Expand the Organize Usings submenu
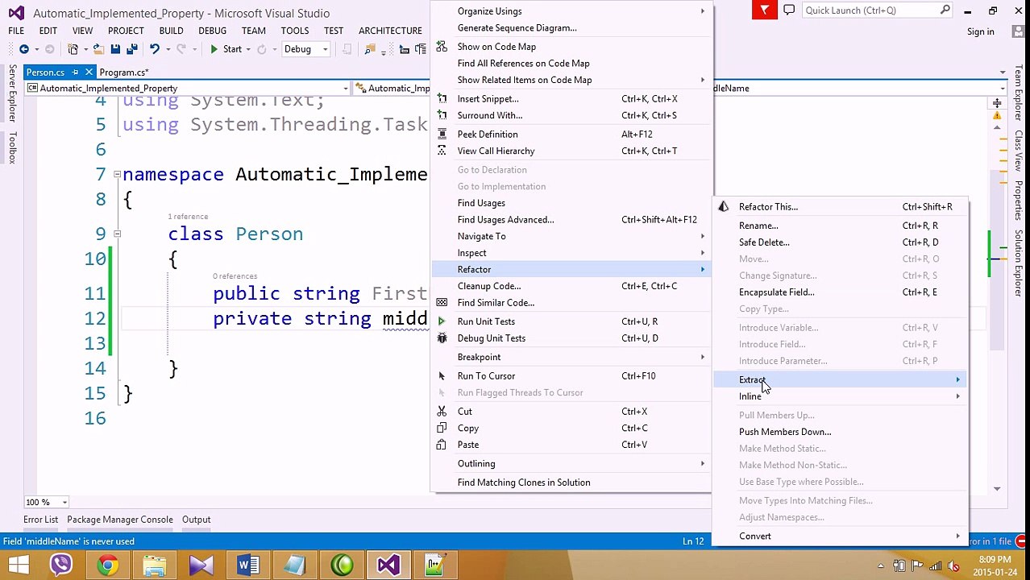The image size is (1030, 580). tap(572, 11)
